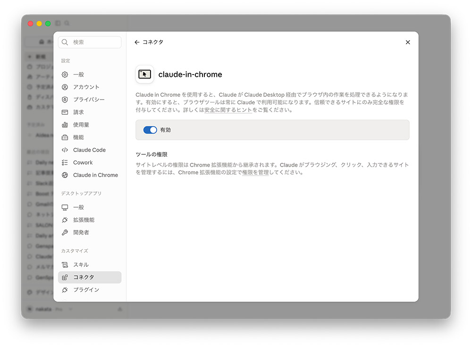Open the 請求 billing card icon
Viewport: 472px width, 347px height.
[x=65, y=112]
